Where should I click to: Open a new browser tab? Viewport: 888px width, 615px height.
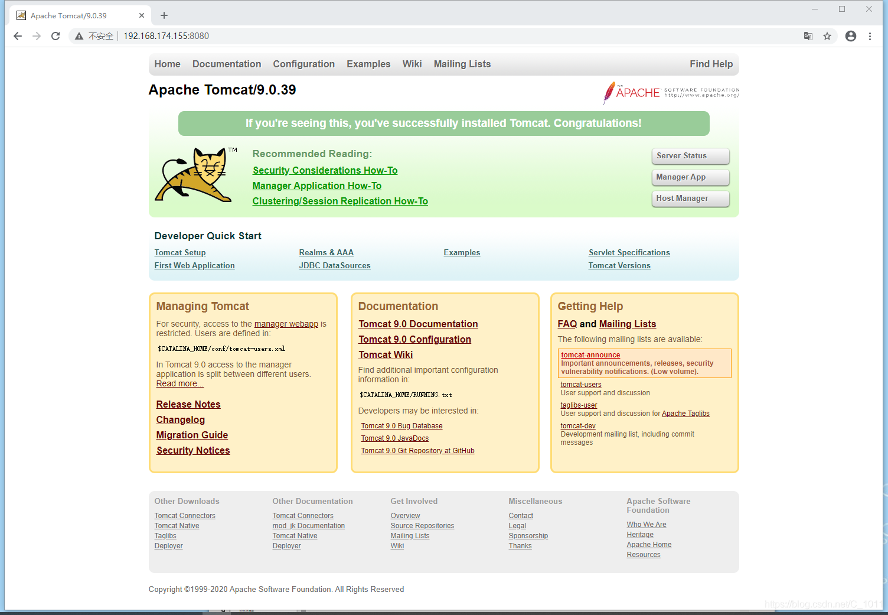(164, 15)
